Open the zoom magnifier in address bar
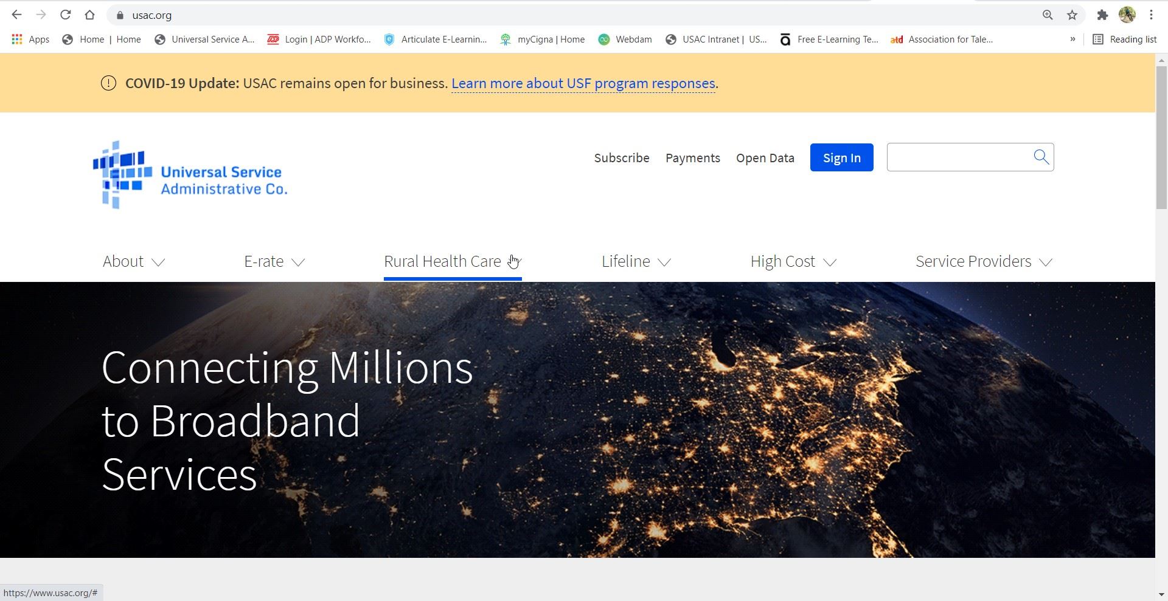 (x=1048, y=15)
